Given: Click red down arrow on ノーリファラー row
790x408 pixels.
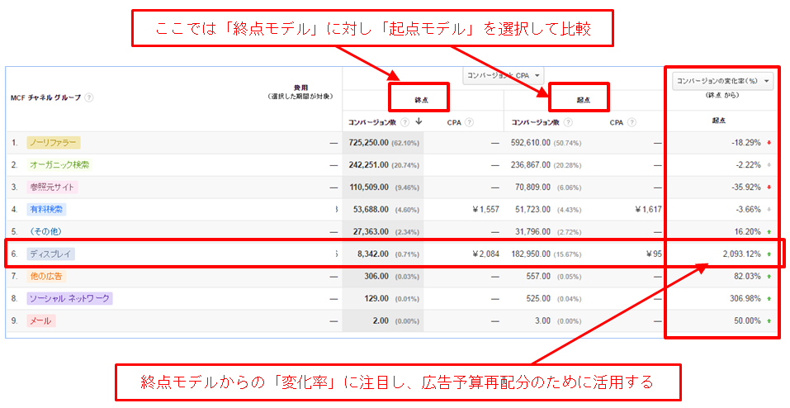Looking at the screenshot, I should [769, 143].
